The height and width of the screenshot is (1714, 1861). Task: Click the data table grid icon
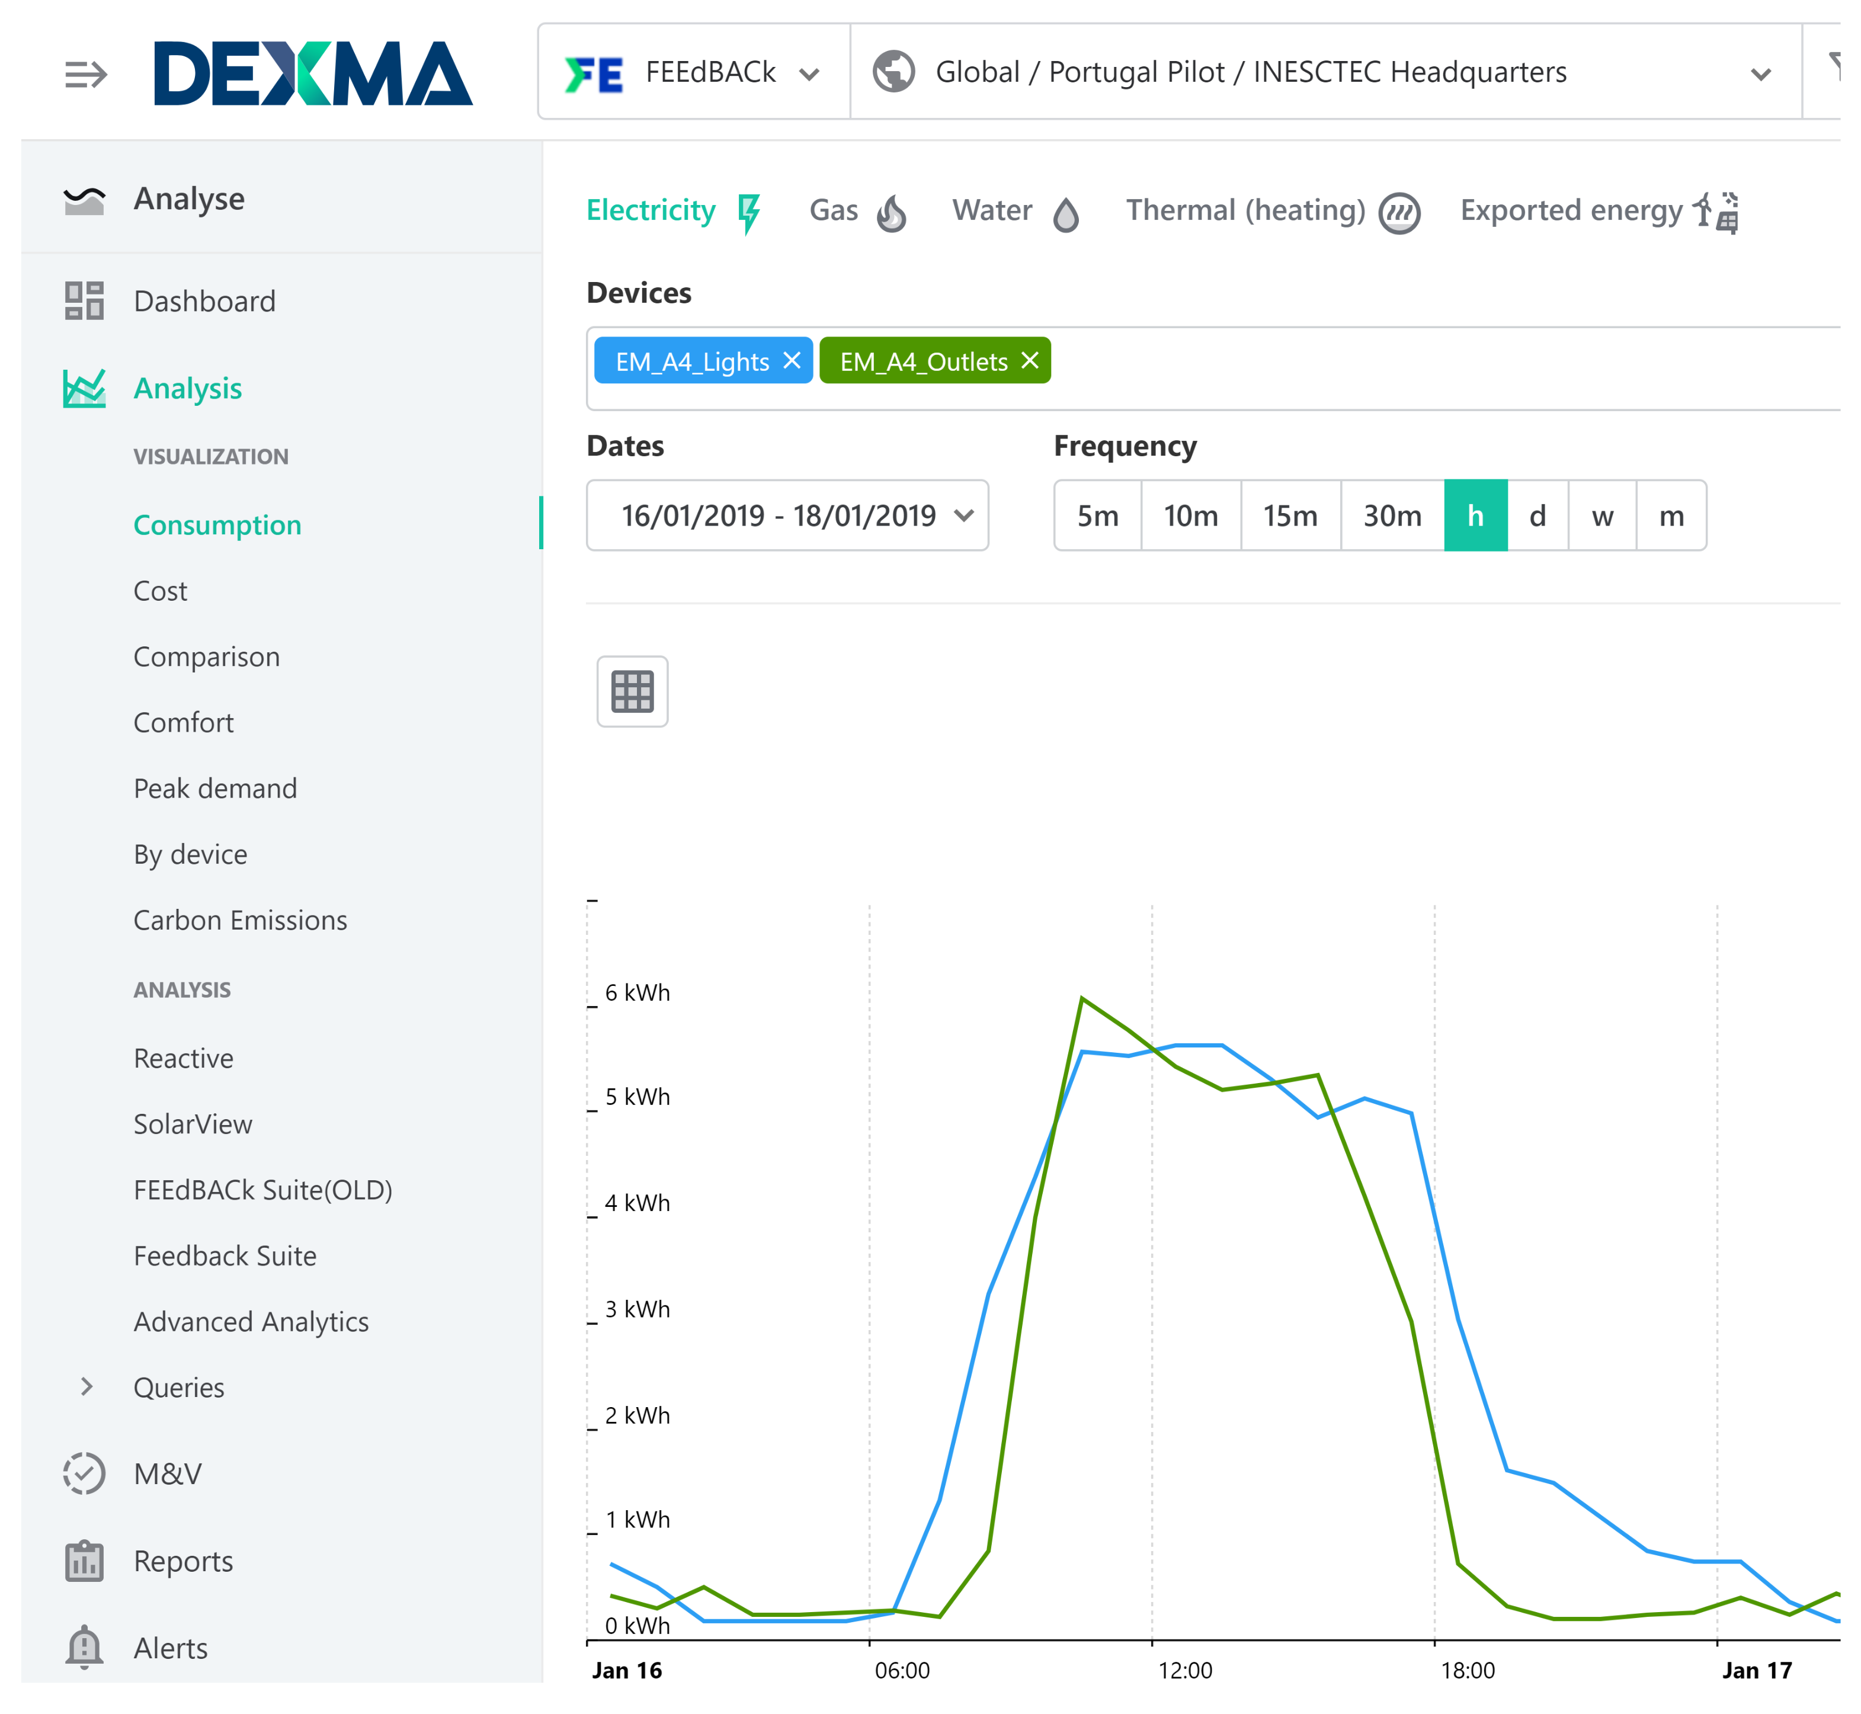pos(632,692)
